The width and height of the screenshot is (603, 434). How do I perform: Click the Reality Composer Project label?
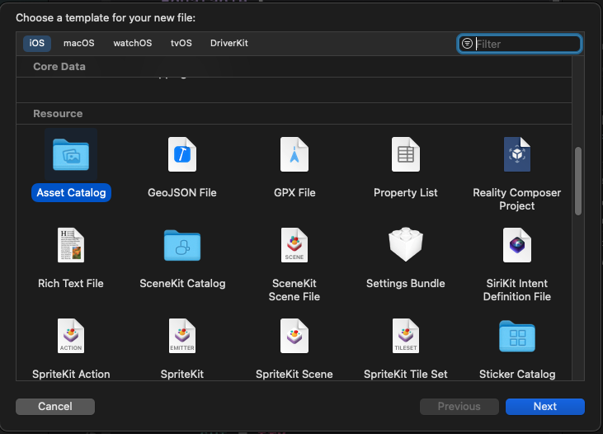click(x=517, y=199)
